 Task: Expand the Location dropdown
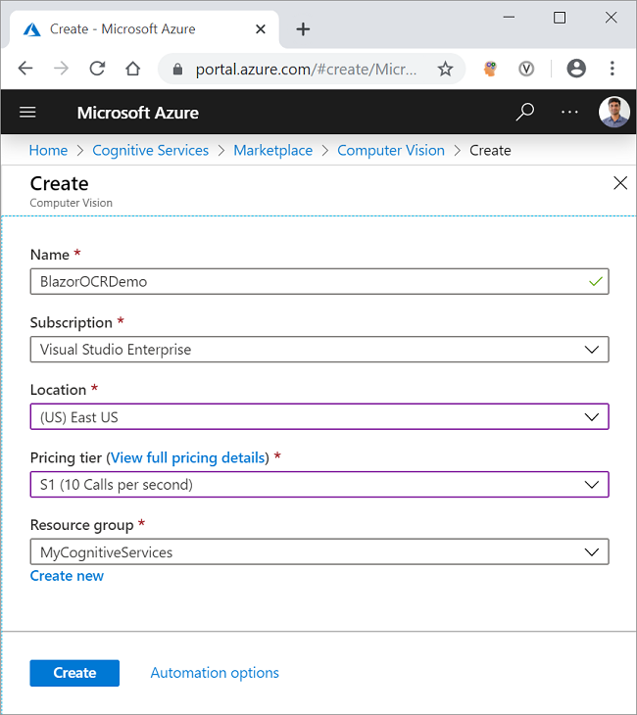tap(591, 417)
